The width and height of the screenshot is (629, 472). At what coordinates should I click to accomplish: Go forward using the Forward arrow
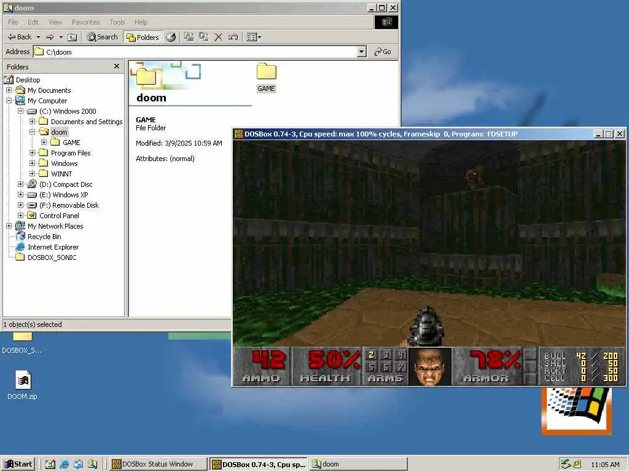click(50, 37)
